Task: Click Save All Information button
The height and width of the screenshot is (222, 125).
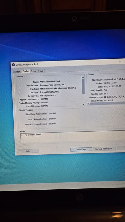Action: click(104, 149)
